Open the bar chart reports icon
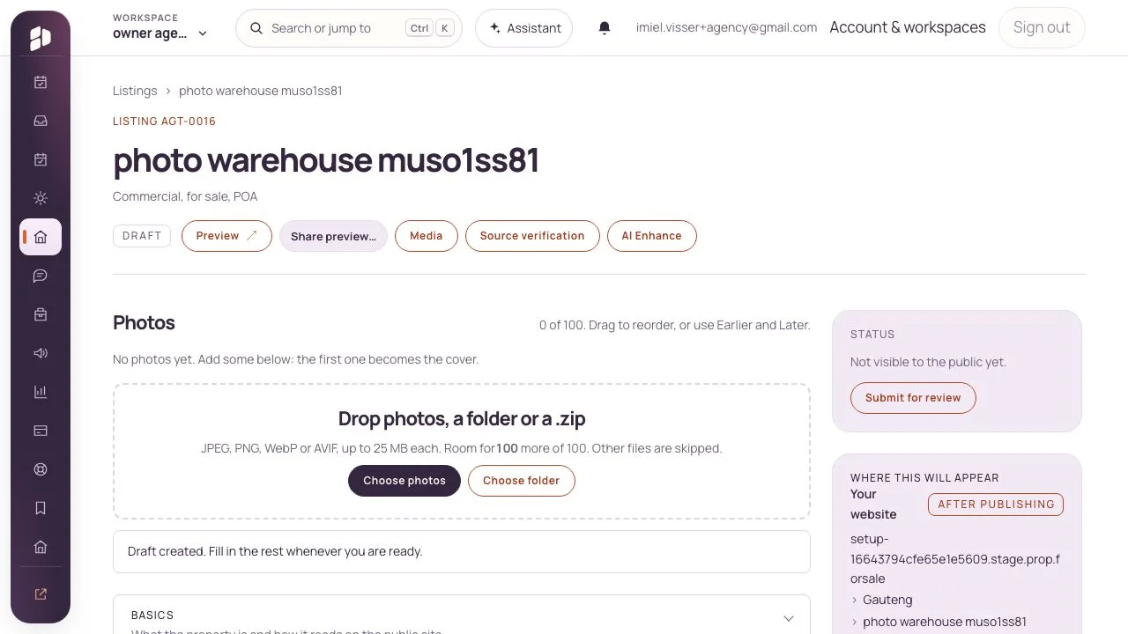The width and height of the screenshot is (1128, 634). (41, 392)
